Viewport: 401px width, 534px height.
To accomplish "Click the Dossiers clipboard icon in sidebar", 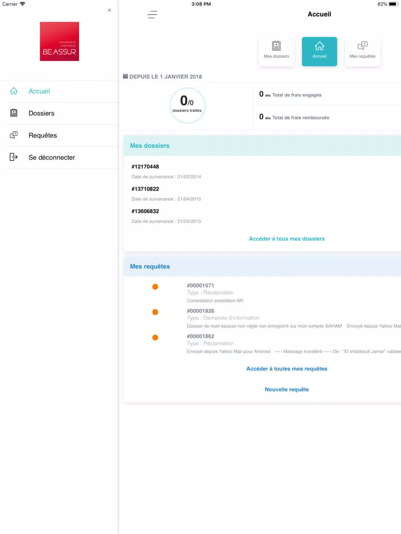I will pyautogui.click(x=14, y=113).
